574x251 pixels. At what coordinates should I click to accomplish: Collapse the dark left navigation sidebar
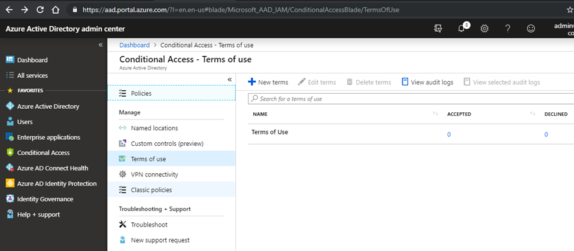[101, 45]
